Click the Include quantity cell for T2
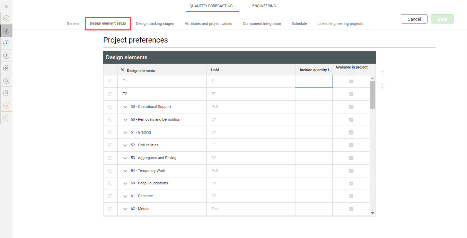This screenshot has width=467, height=238. [x=314, y=94]
